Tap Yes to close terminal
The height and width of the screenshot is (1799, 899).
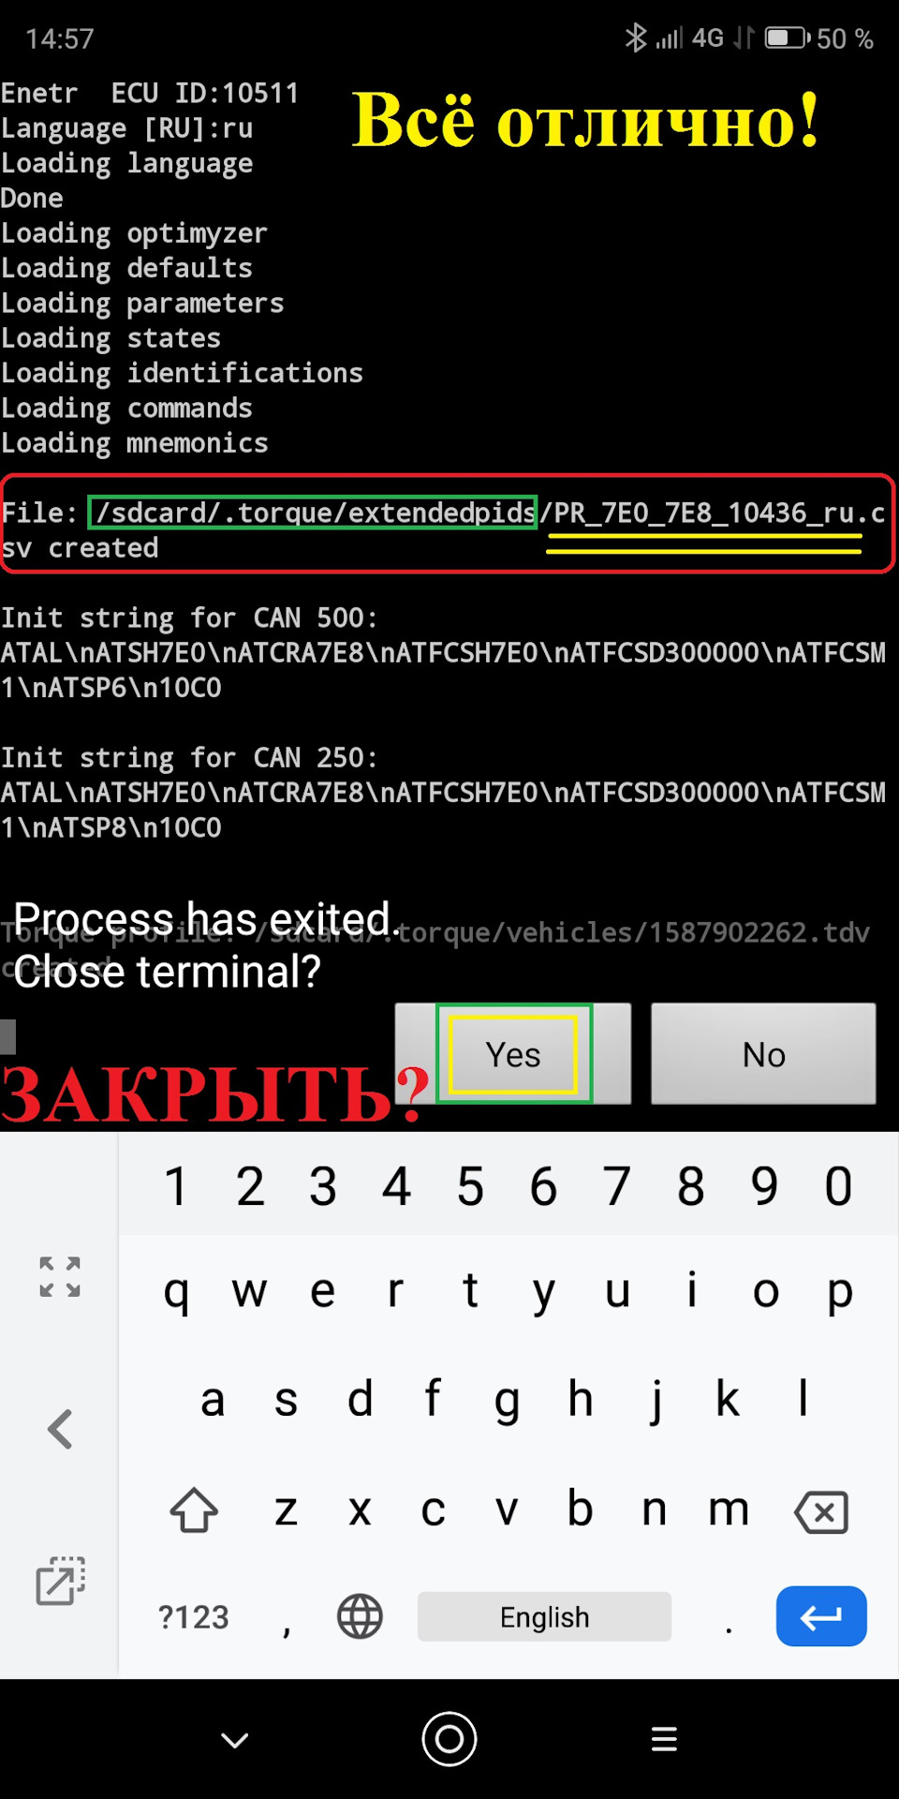512,1054
